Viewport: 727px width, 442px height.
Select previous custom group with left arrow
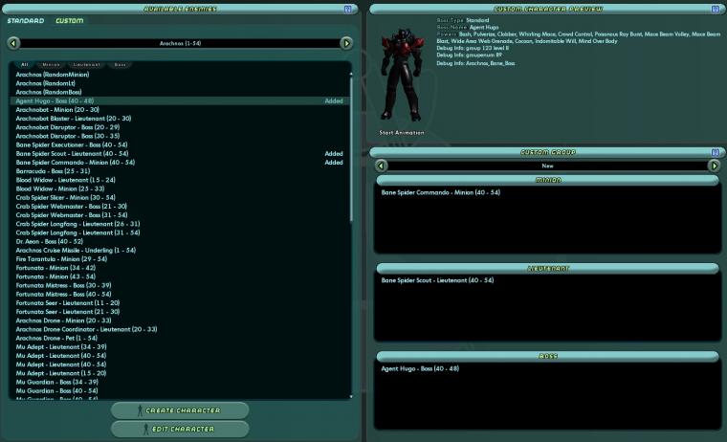[381, 166]
